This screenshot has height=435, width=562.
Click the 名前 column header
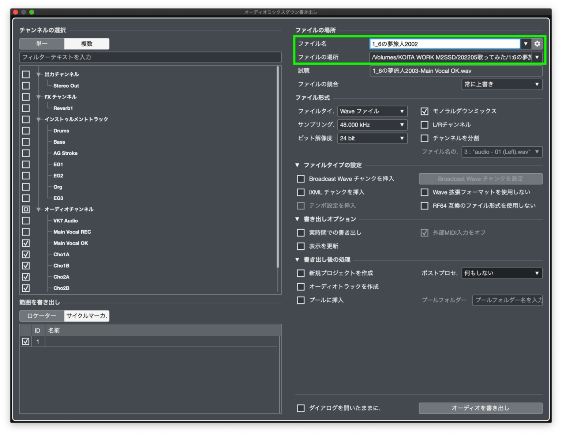click(54, 330)
